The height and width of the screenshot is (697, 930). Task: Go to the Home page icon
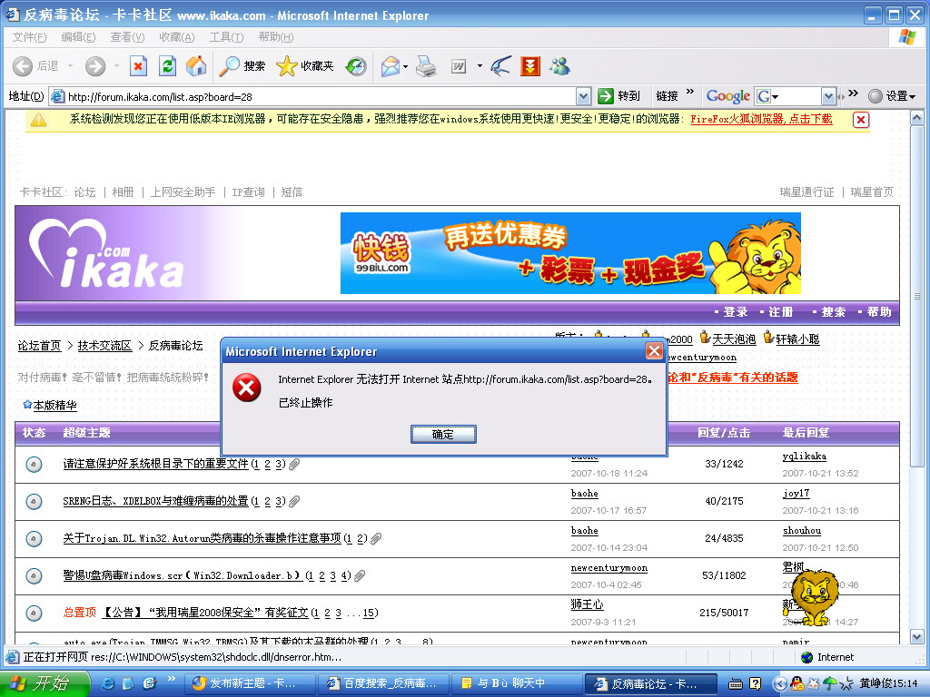tap(196, 65)
